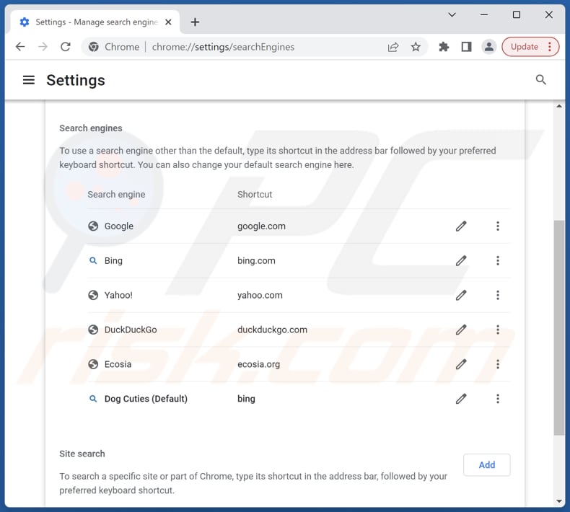The image size is (570, 512).
Task: Click the bing.com shortcut text
Action: pos(256,260)
